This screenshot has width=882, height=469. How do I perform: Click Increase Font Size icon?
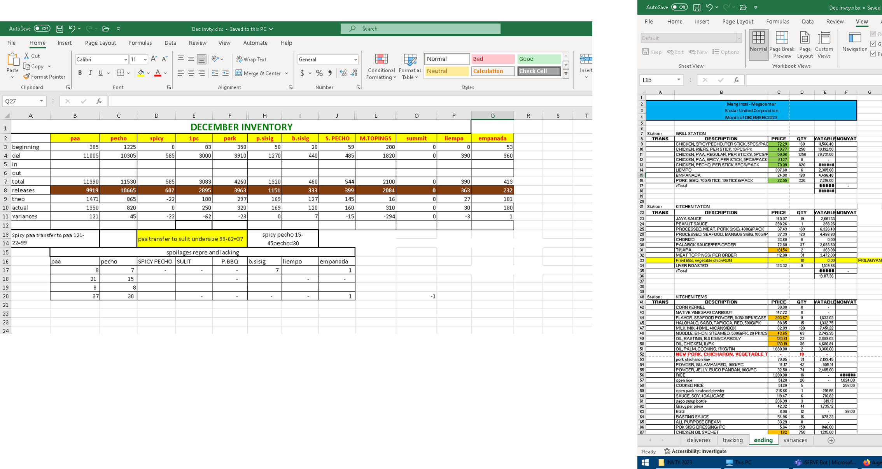154,59
